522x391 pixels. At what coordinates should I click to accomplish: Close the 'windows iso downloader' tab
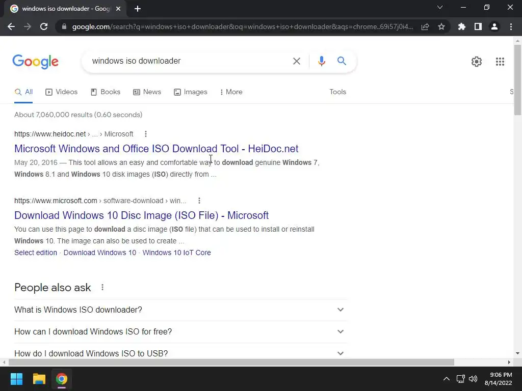click(x=118, y=9)
